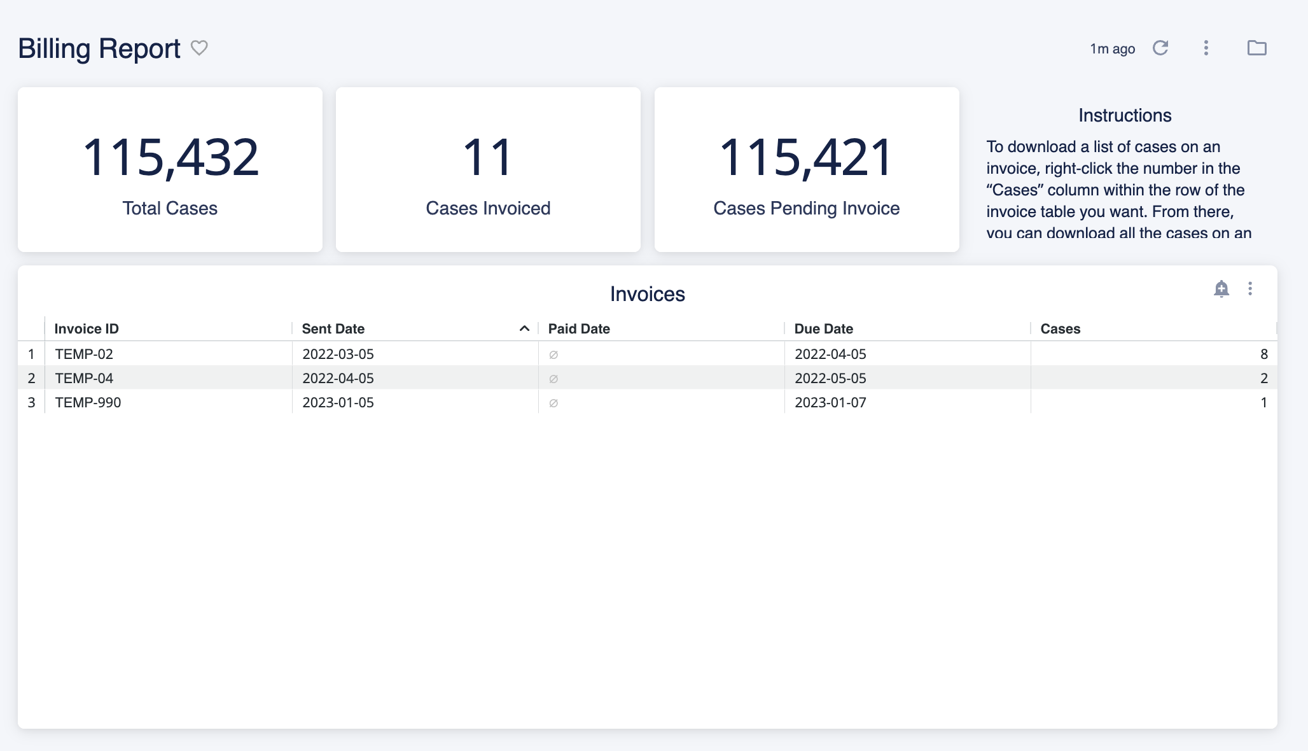Image resolution: width=1308 pixels, height=751 pixels.
Task: Select invoice TEMP-990 in the table
Action: pos(88,402)
